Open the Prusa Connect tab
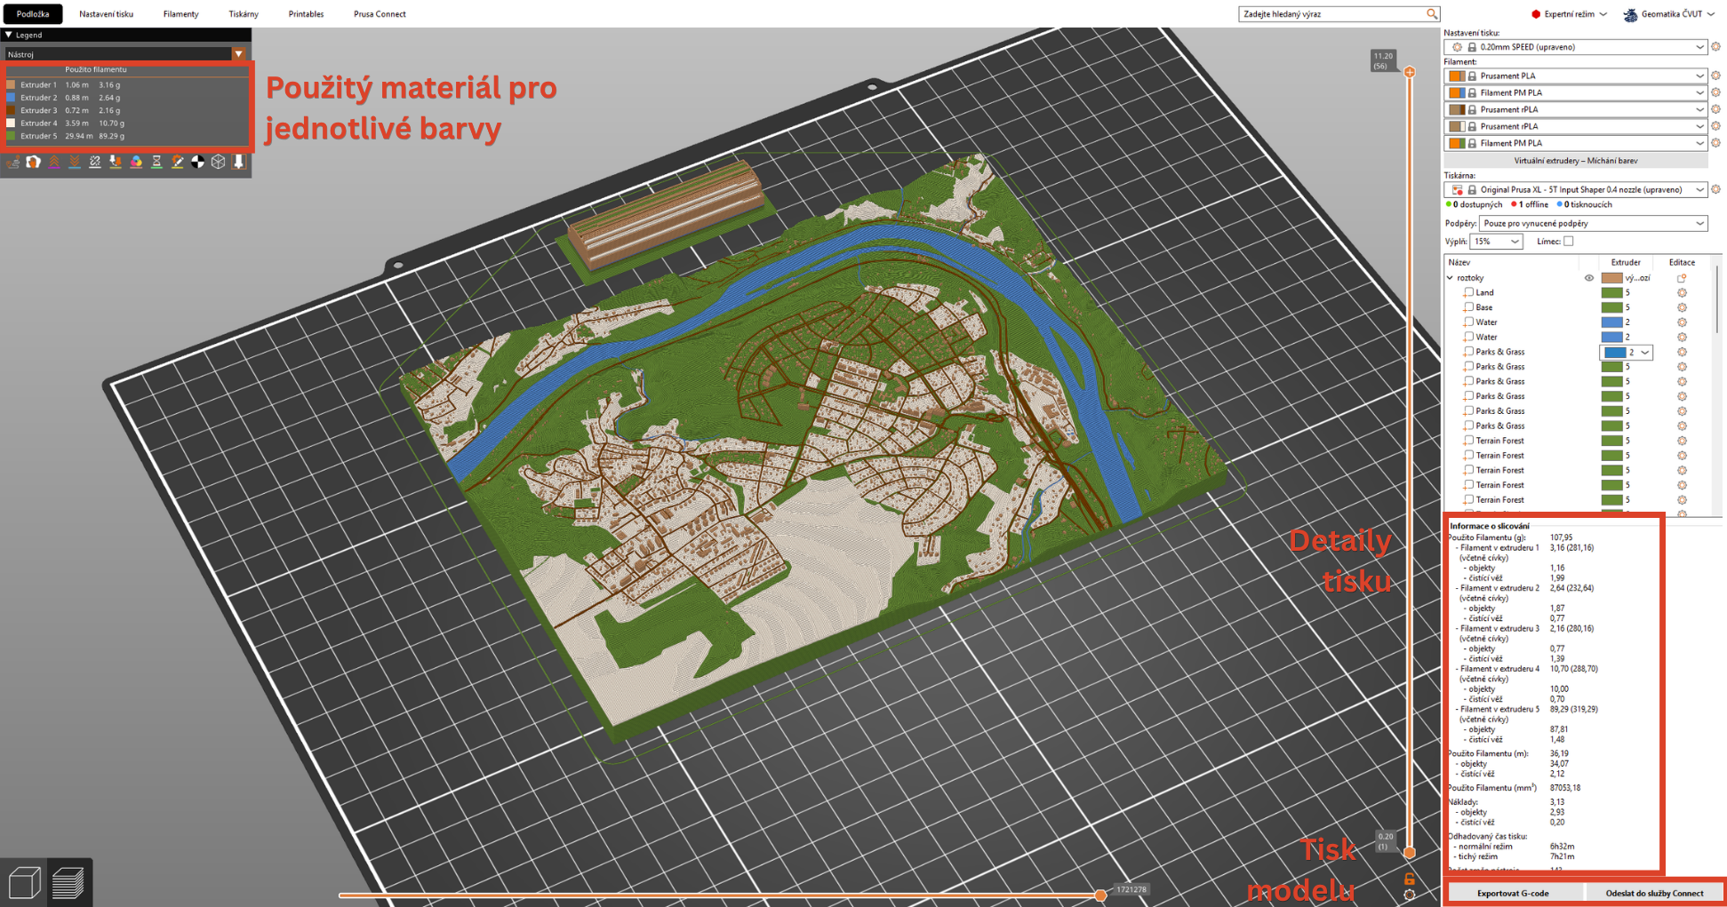Viewport: 1727px width, 907px height. point(380,14)
